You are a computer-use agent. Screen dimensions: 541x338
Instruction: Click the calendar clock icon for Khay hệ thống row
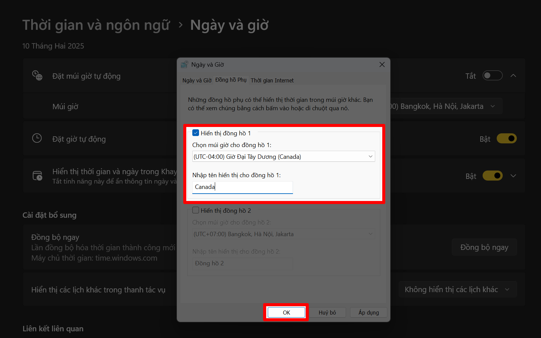point(37,176)
